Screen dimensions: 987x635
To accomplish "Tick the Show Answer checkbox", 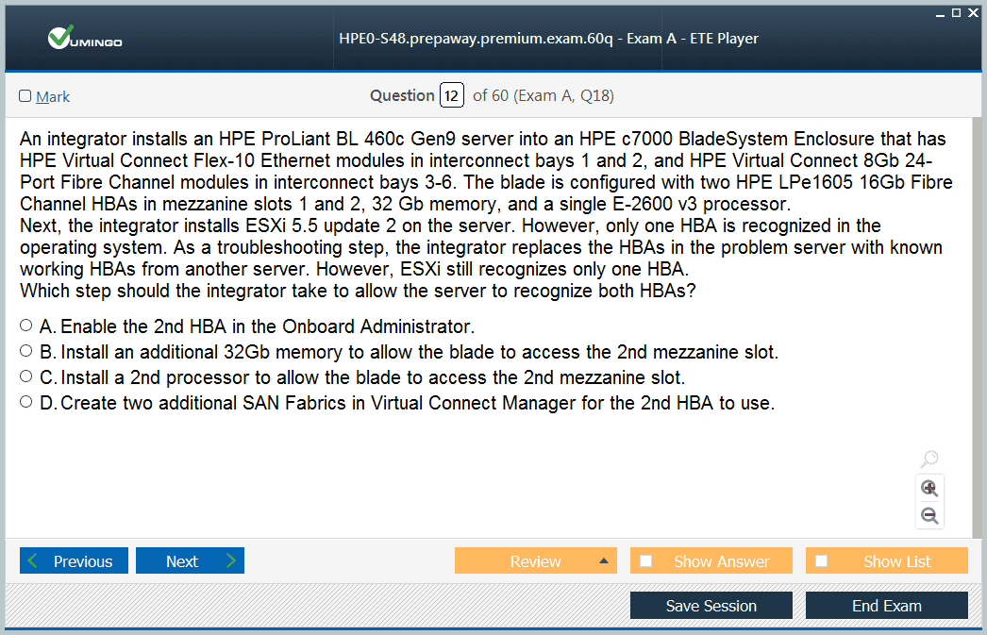I will [x=646, y=561].
